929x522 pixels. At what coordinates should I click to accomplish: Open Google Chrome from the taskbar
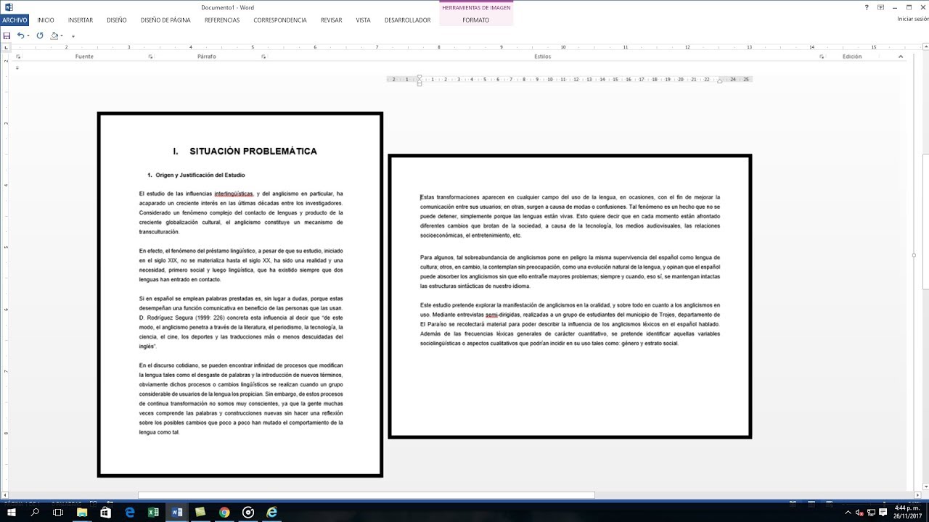[224, 513]
